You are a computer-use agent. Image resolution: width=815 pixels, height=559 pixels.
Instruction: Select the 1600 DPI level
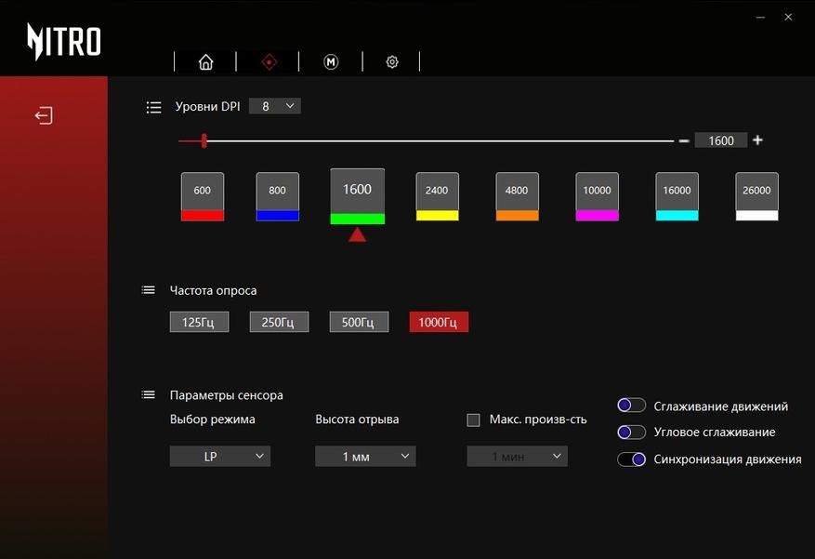tap(358, 191)
